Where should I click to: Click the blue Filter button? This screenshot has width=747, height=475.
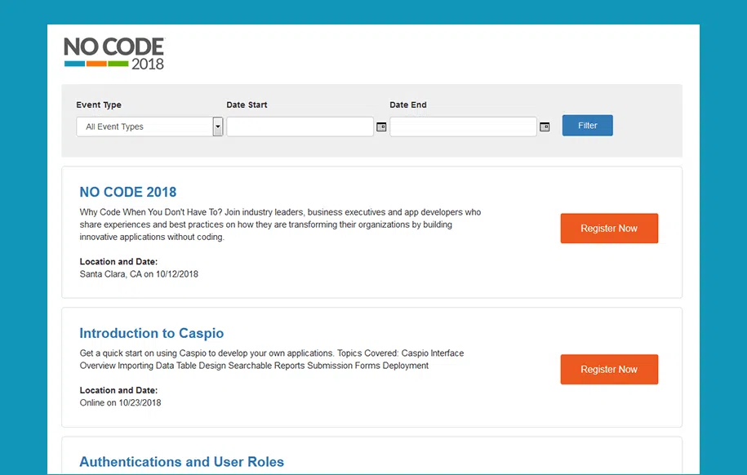point(588,126)
